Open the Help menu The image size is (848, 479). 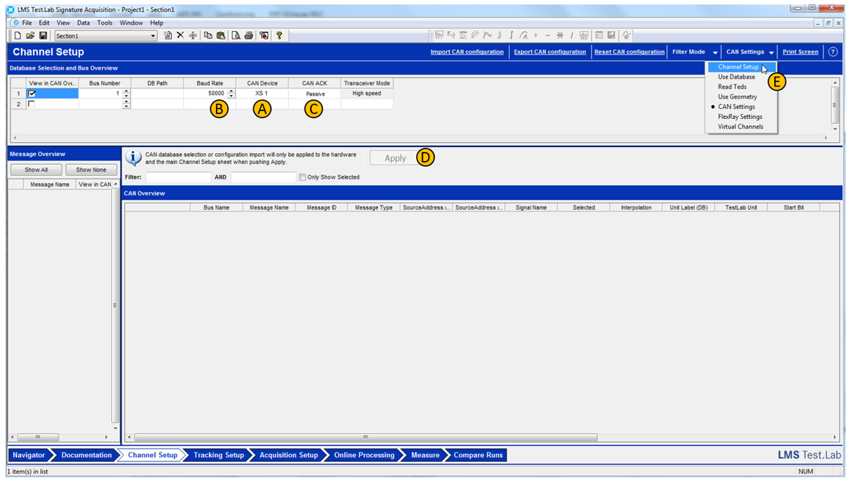click(x=156, y=23)
